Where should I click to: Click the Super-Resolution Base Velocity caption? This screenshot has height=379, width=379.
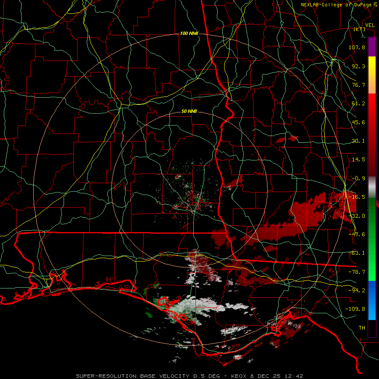[189, 376]
